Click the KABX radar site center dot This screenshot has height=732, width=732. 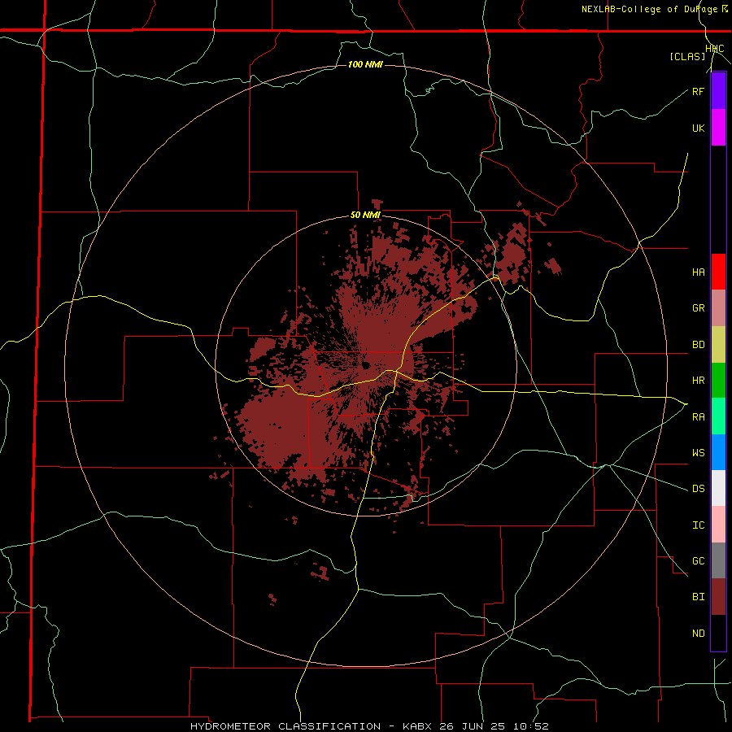[x=365, y=365]
